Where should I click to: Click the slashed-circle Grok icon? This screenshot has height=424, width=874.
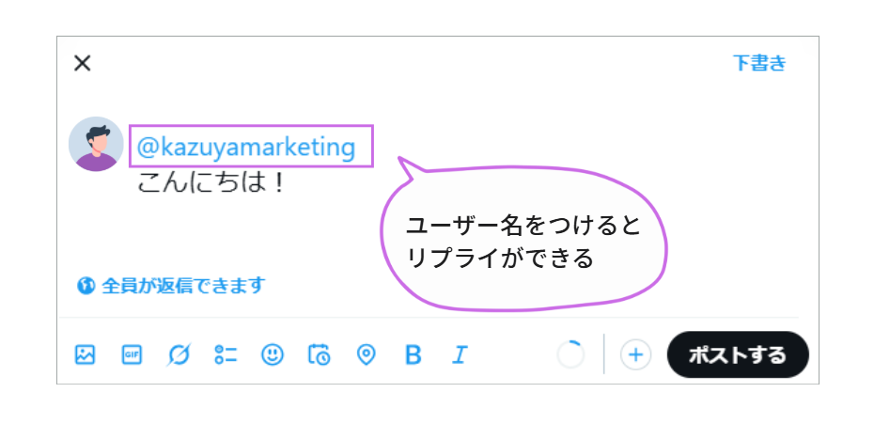pyautogui.click(x=179, y=354)
